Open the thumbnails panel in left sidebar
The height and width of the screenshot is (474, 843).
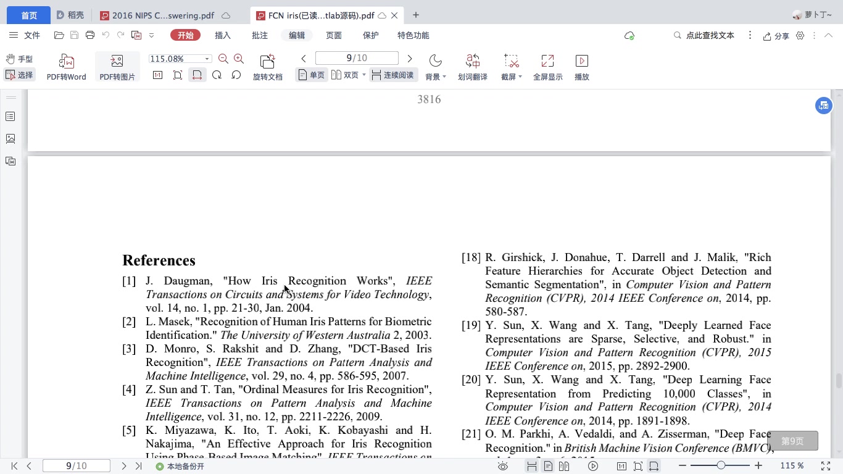click(10, 139)
